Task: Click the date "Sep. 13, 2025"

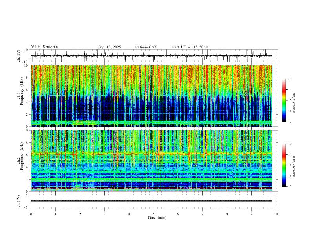Action: tap(110, 47)
